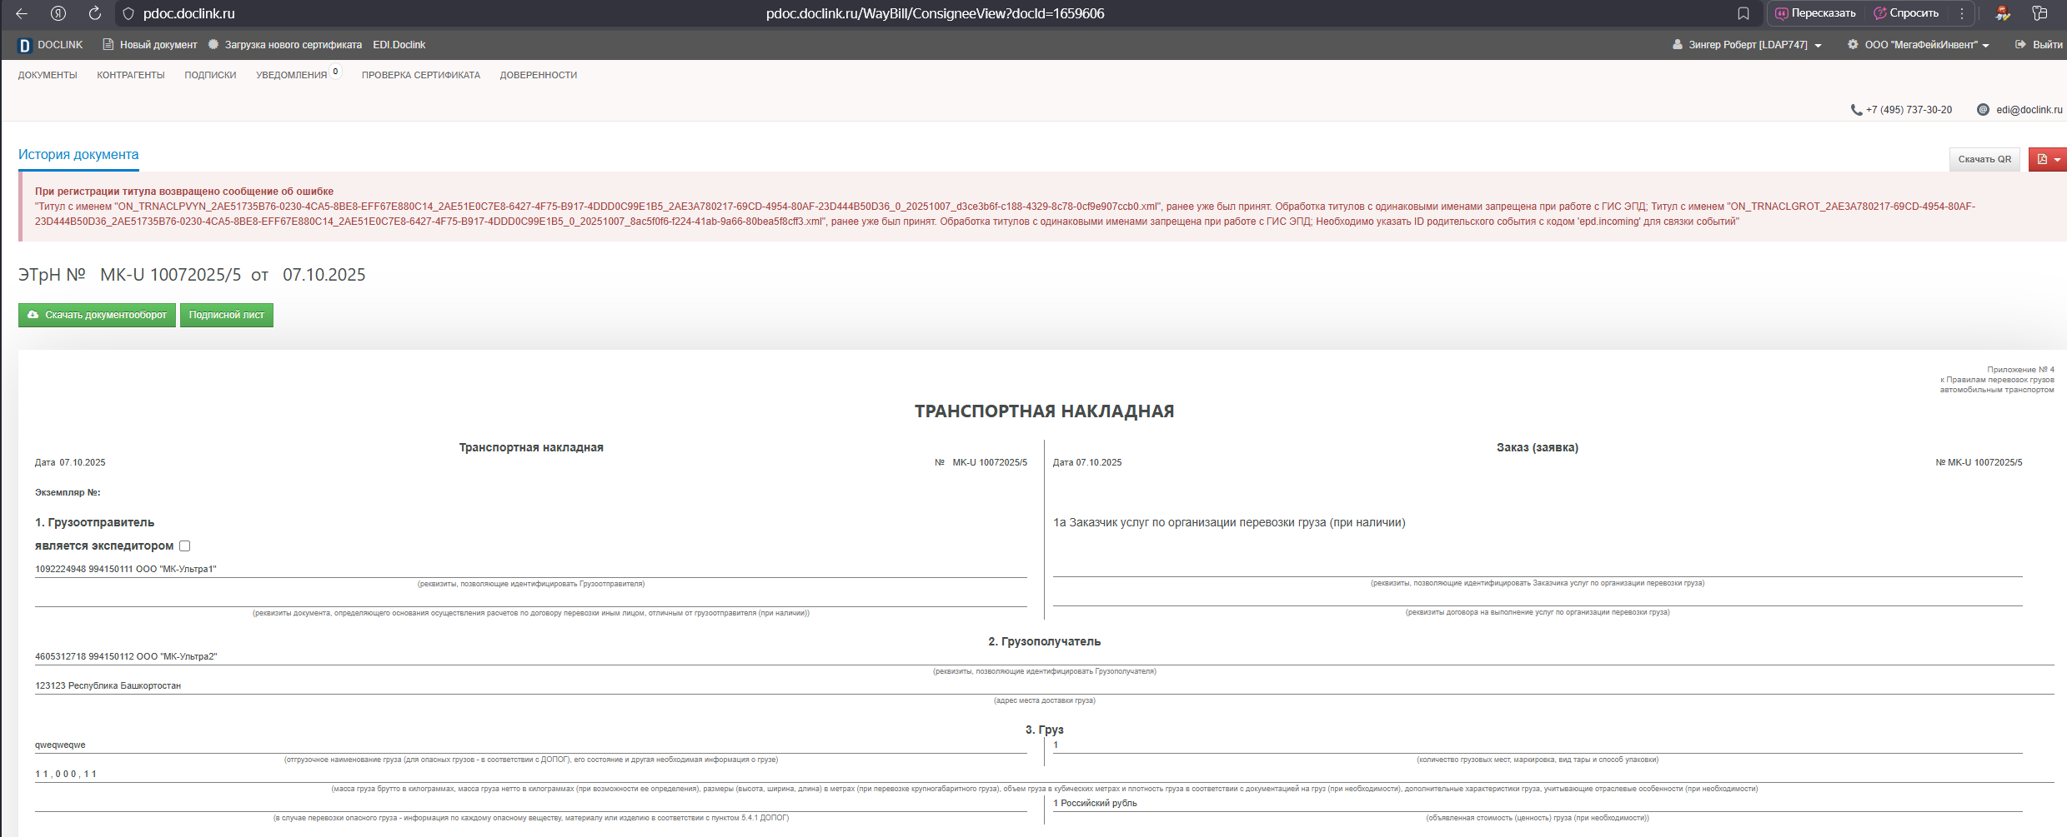This screenshot has width=2067, height=837.
Task: Click the edi@doclink.ru email link
Action: coord(2029,110)
